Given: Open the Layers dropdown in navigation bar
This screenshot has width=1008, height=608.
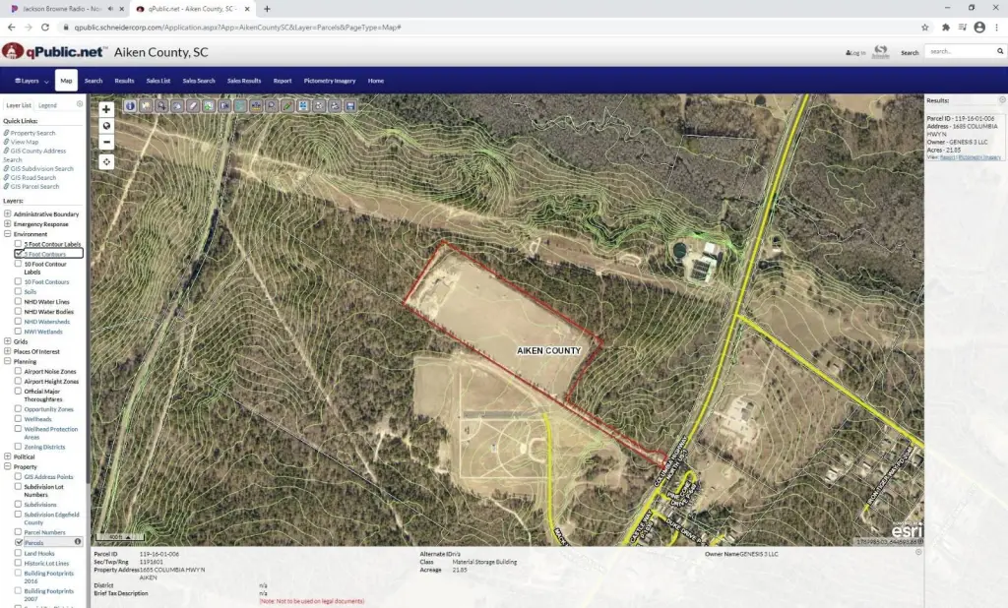Looking at the screenshot, I should [x=31, y=81].
